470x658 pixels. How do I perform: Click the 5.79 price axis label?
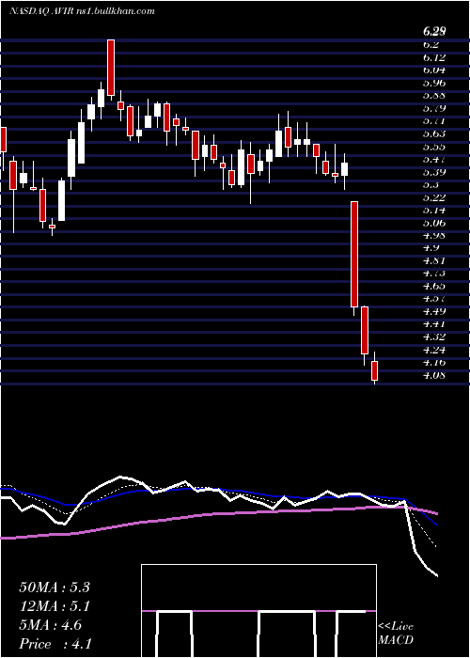(434, 108)
